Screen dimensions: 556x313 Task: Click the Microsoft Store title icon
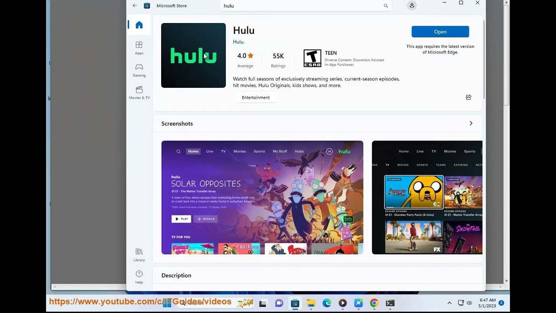pos(147,6)
